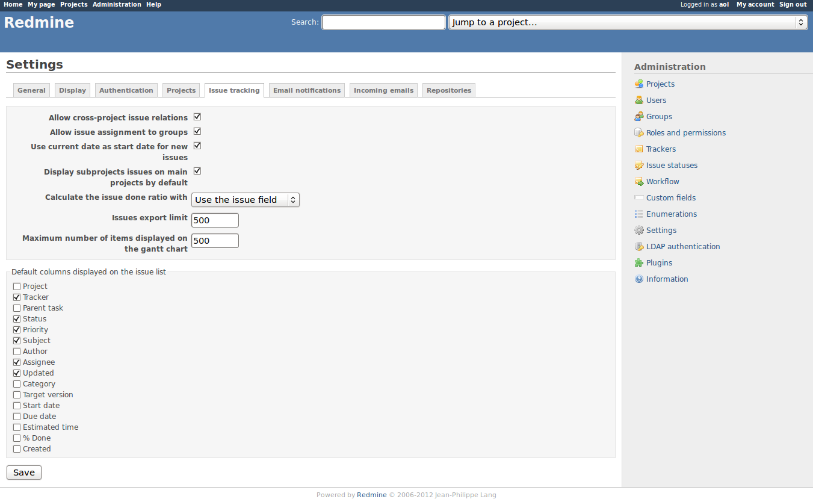This screenshot has width=813, height=502.
Task: Click the Workflow icon in sidebar
Action: tap(639, 181)
